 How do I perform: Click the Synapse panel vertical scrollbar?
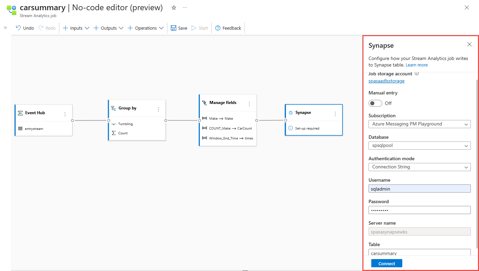click(477, 164)
